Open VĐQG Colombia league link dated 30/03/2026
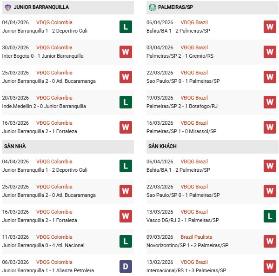The width and height of the screenshot is (279, 276). [x=54, y=47]
